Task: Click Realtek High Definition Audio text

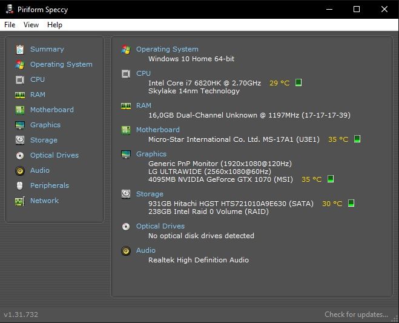Action: (199, 260)
